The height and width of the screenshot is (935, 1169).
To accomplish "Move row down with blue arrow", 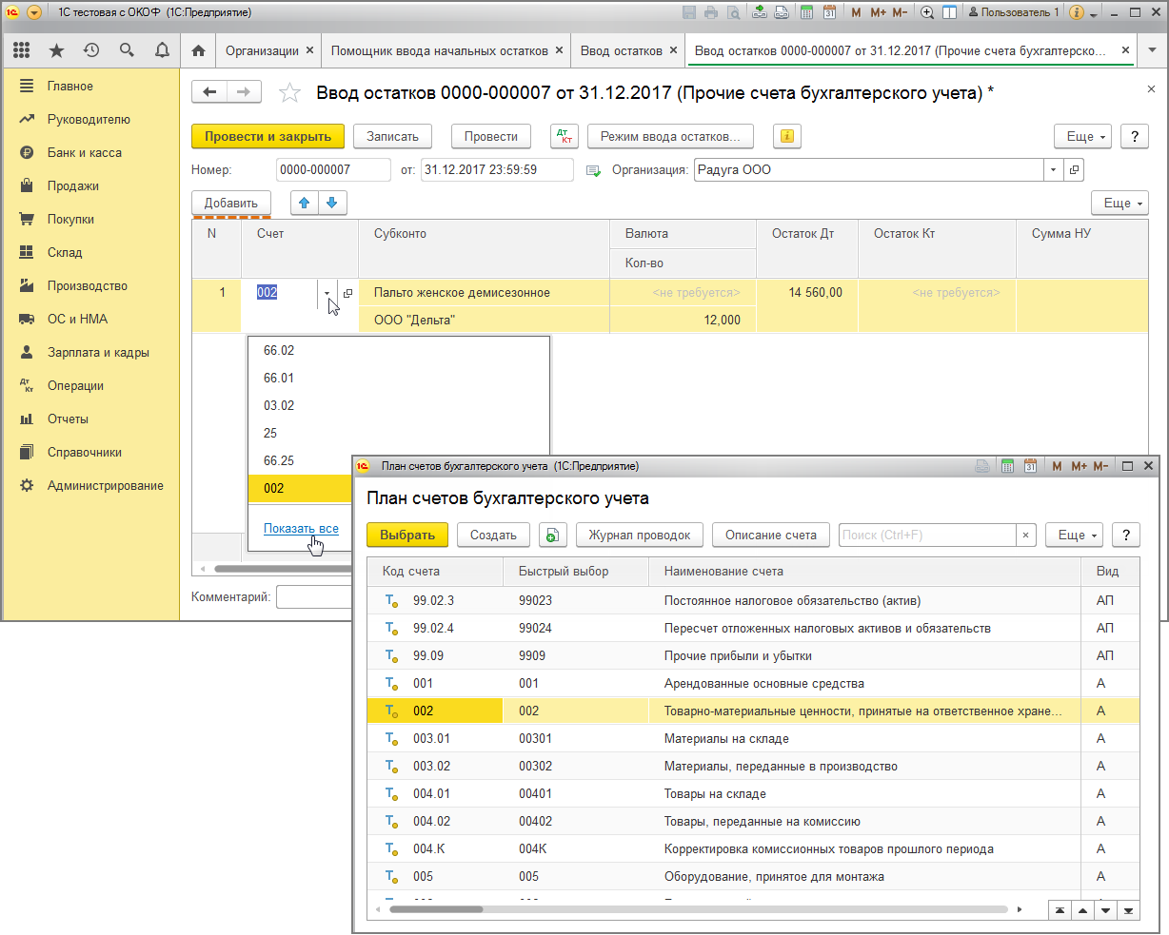I will pyautogui.click(x=332, y=202).
